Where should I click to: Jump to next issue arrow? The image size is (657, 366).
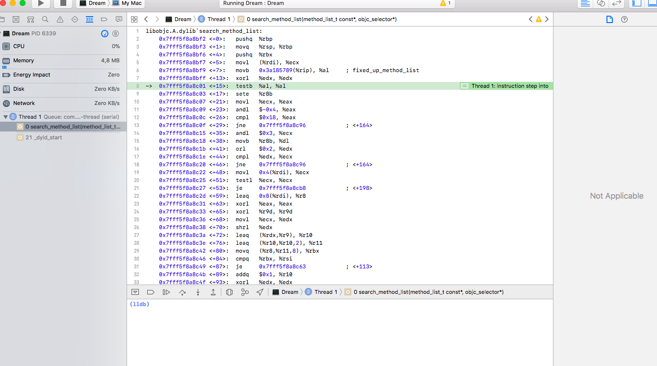pyautogui.click(x=547, y=19)
